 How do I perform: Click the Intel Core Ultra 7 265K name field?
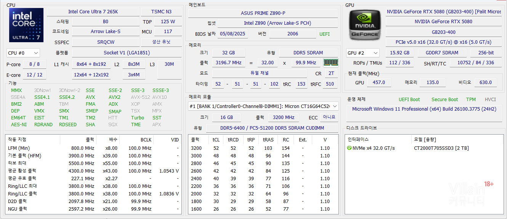click(x=93, y=12)
